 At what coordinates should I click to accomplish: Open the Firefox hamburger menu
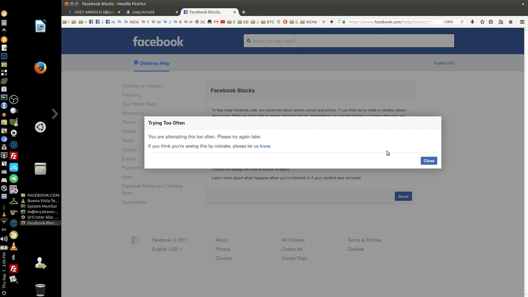pos(522,22)
